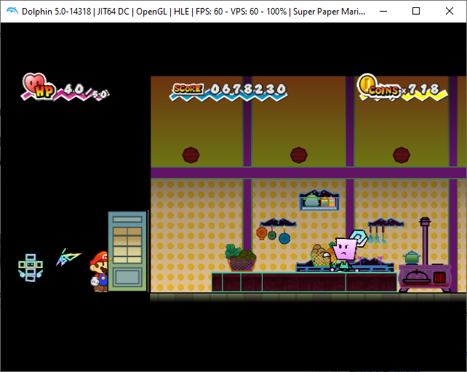This screenshot has width=467, height=372.
Task: Click the rainbow Tippi butterfly Pixl
Action: pos(68,256)
